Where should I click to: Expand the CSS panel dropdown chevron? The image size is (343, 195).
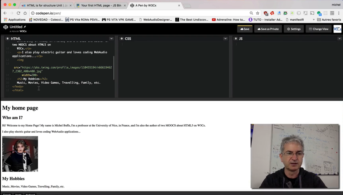pyautogui.click(x=225, y=39)
